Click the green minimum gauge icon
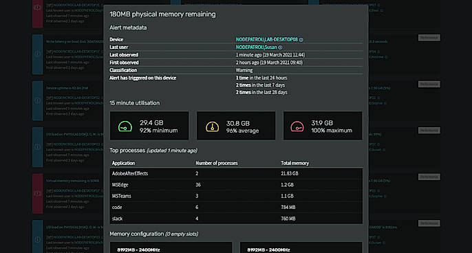 [125, 126]
